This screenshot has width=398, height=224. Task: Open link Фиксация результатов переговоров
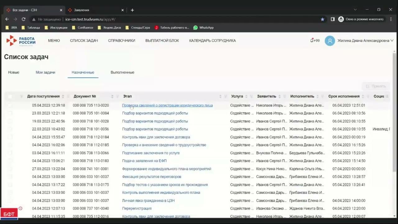tap(151, 177)
